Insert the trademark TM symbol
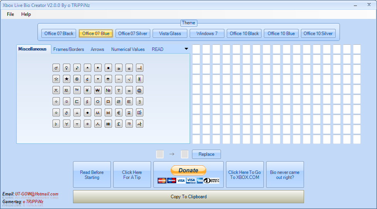The height and width of the screenshot is (209, 377). click(x=77, y=90)
